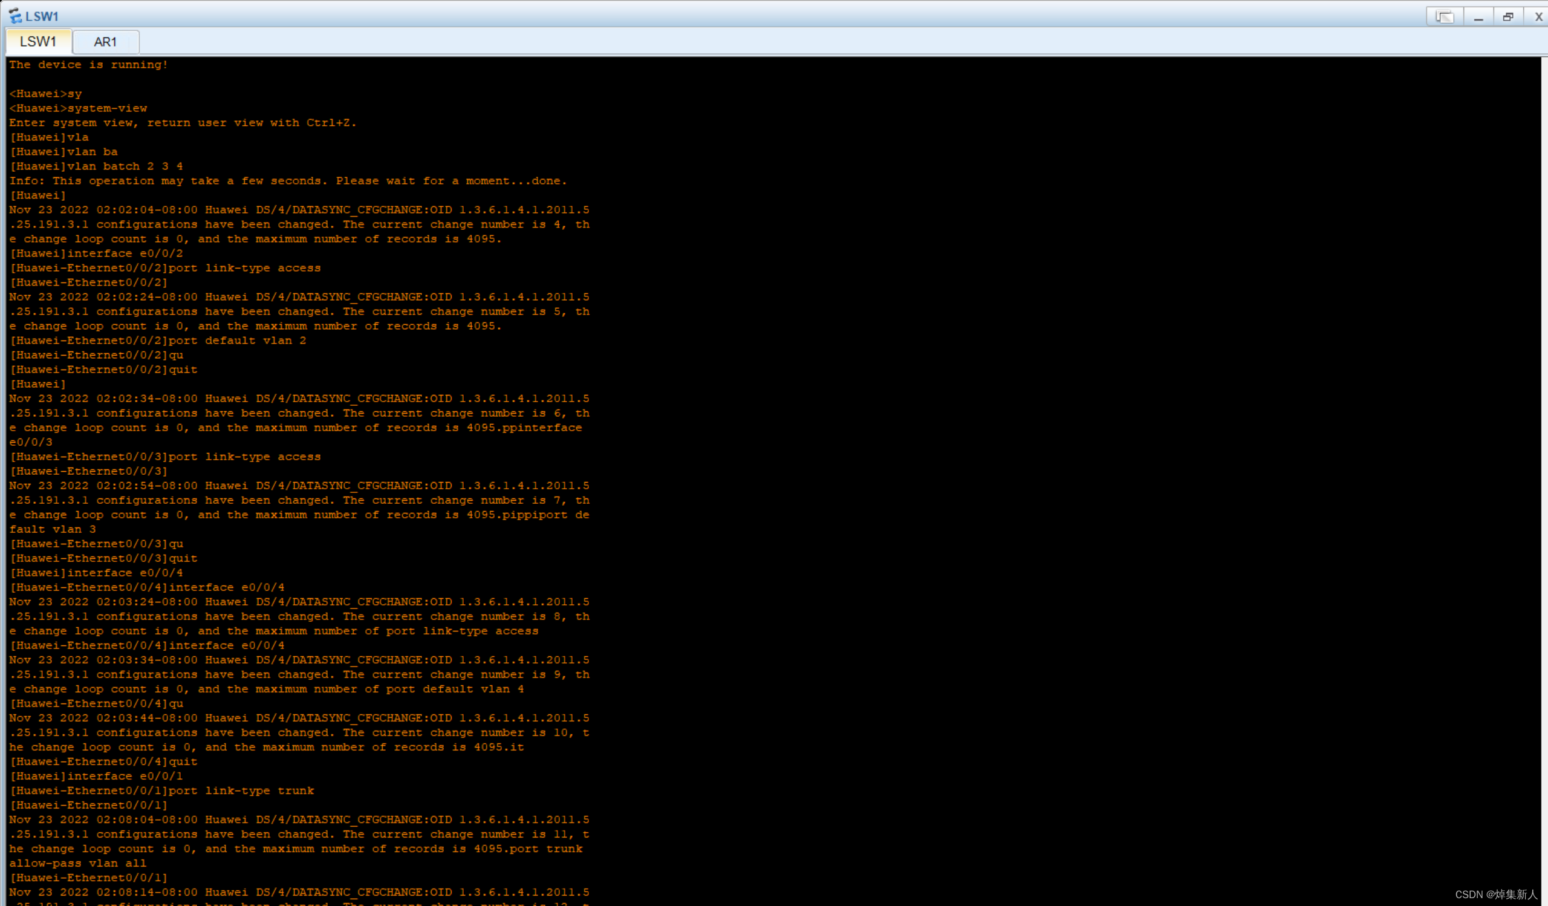Click '[Huawei-Ethernet0/0/2]port default vlan 2' line
This screenshot has height=906, width=1548.
(157, 341)
